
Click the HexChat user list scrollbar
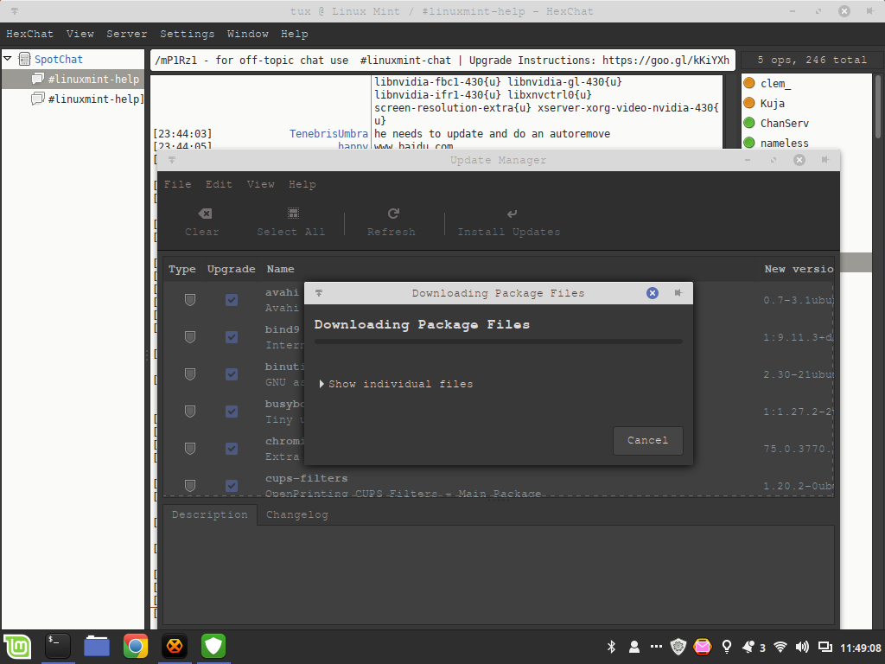[878, 106]
